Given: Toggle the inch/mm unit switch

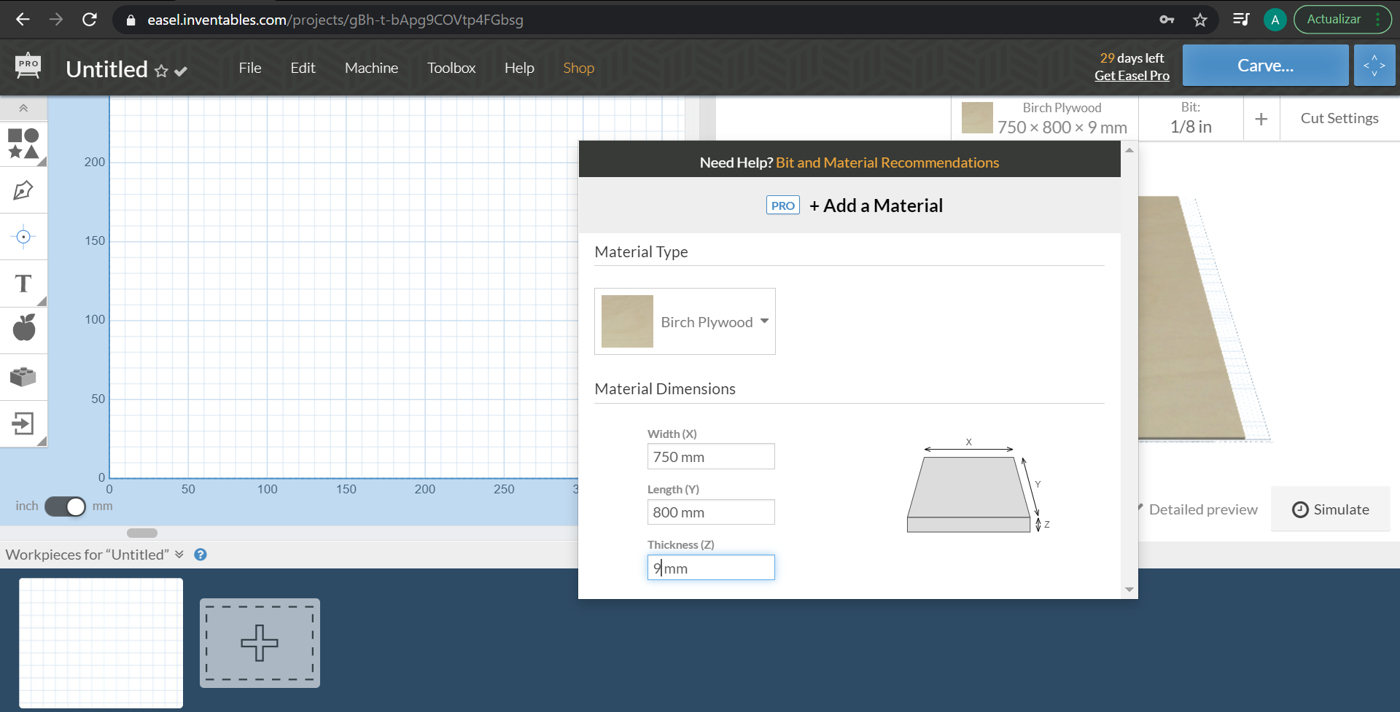Looking at the screenshot, I should (x=66, y=506).
